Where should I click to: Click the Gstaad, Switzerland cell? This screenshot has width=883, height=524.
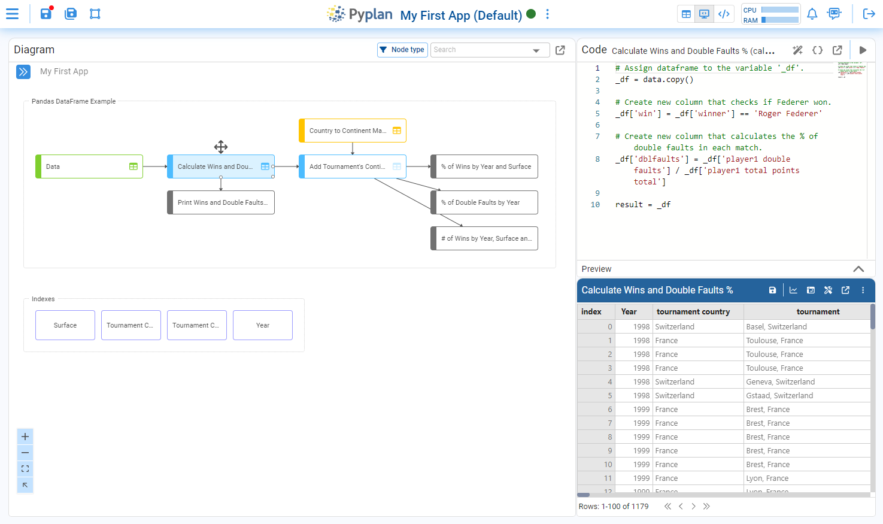pyautogui.click(x=807, y=395)
